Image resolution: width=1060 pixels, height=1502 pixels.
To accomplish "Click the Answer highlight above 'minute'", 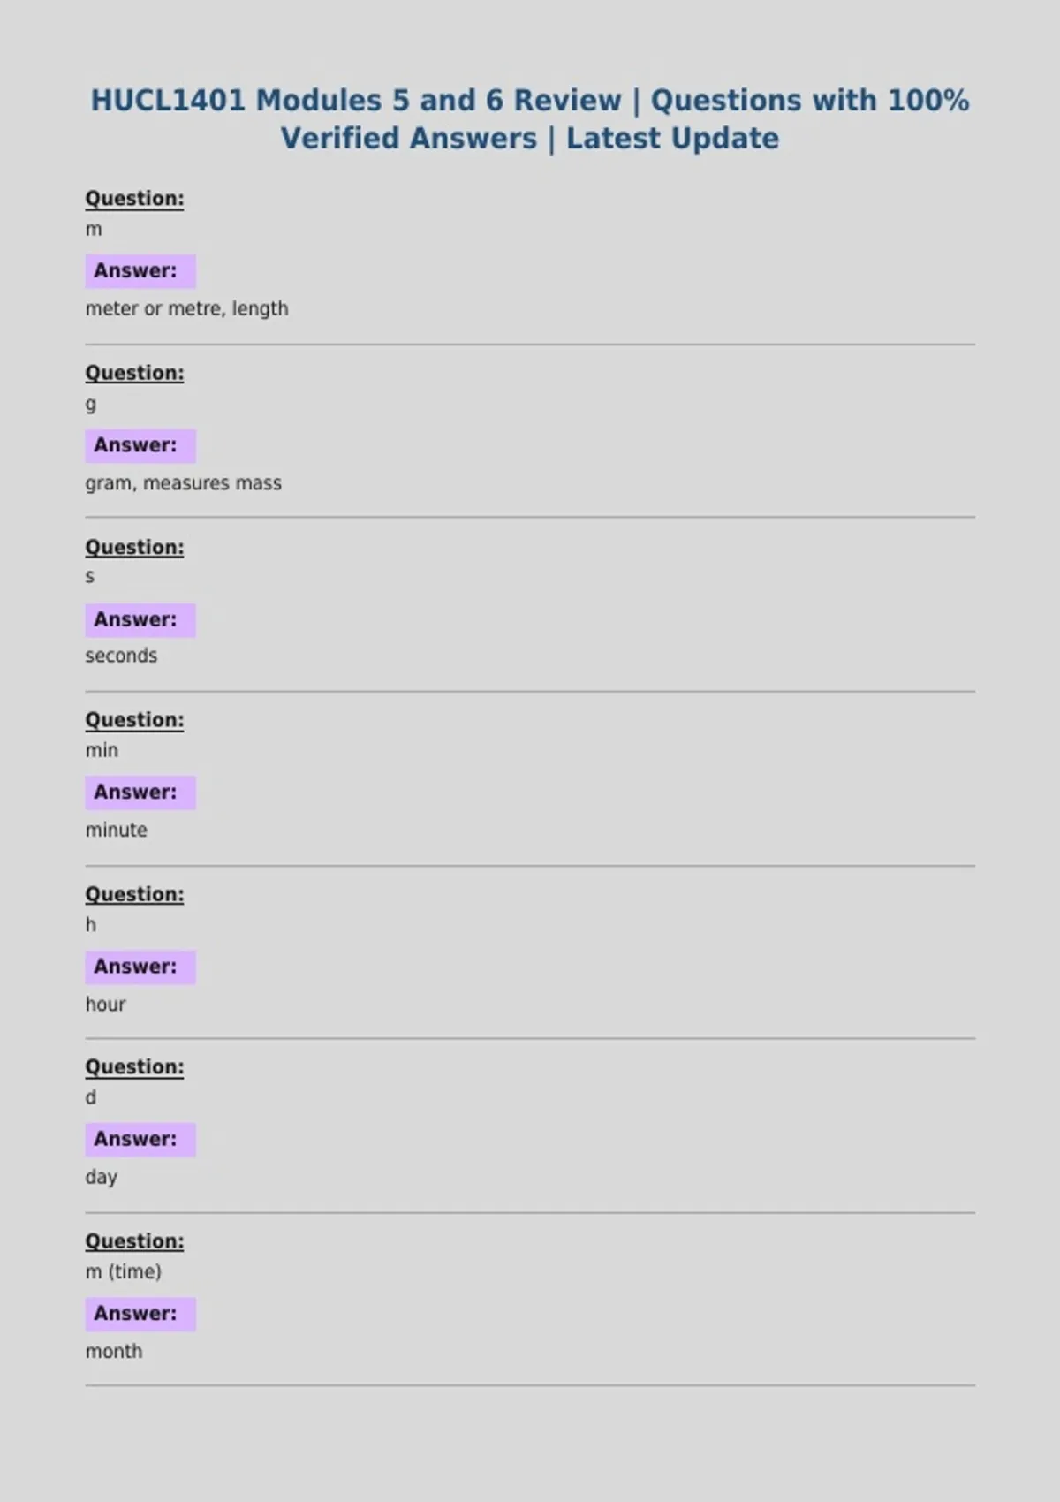I will point(140,793).
